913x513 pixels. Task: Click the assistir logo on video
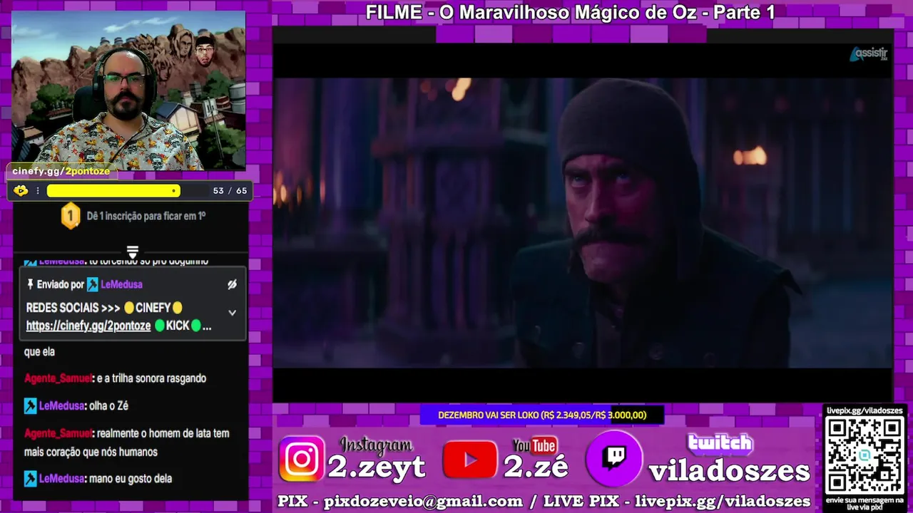pos(869,54)
